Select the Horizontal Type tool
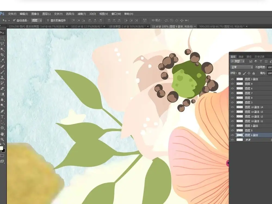Image resolution: width=272 pixels, height=204 pixels. (2, 117)
